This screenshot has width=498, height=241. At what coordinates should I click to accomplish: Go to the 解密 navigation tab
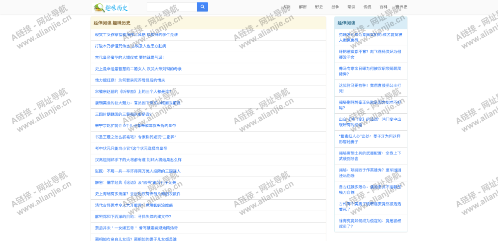pos(303,7)
